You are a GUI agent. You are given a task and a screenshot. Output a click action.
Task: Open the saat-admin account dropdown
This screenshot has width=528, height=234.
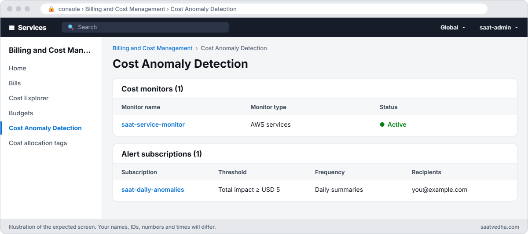point(499,27)
